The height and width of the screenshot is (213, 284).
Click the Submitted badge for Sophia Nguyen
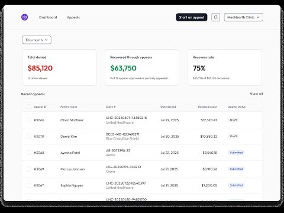pyautogui.click(x=236, y=185)
